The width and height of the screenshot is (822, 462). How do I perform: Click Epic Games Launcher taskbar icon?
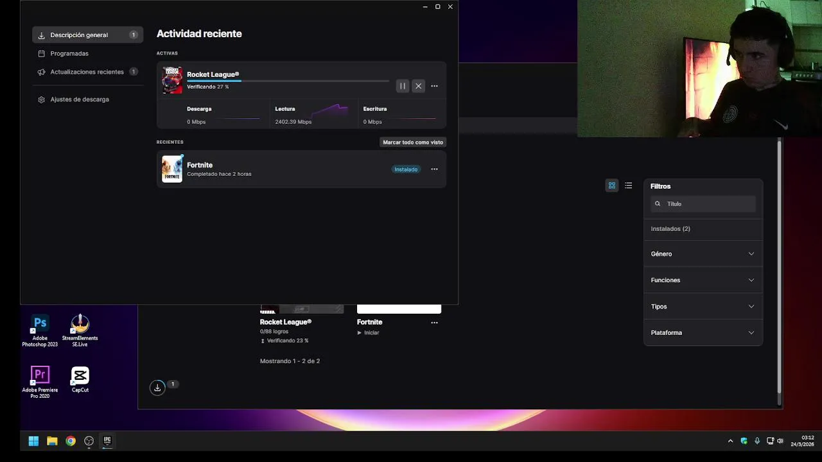pos(107,441)
